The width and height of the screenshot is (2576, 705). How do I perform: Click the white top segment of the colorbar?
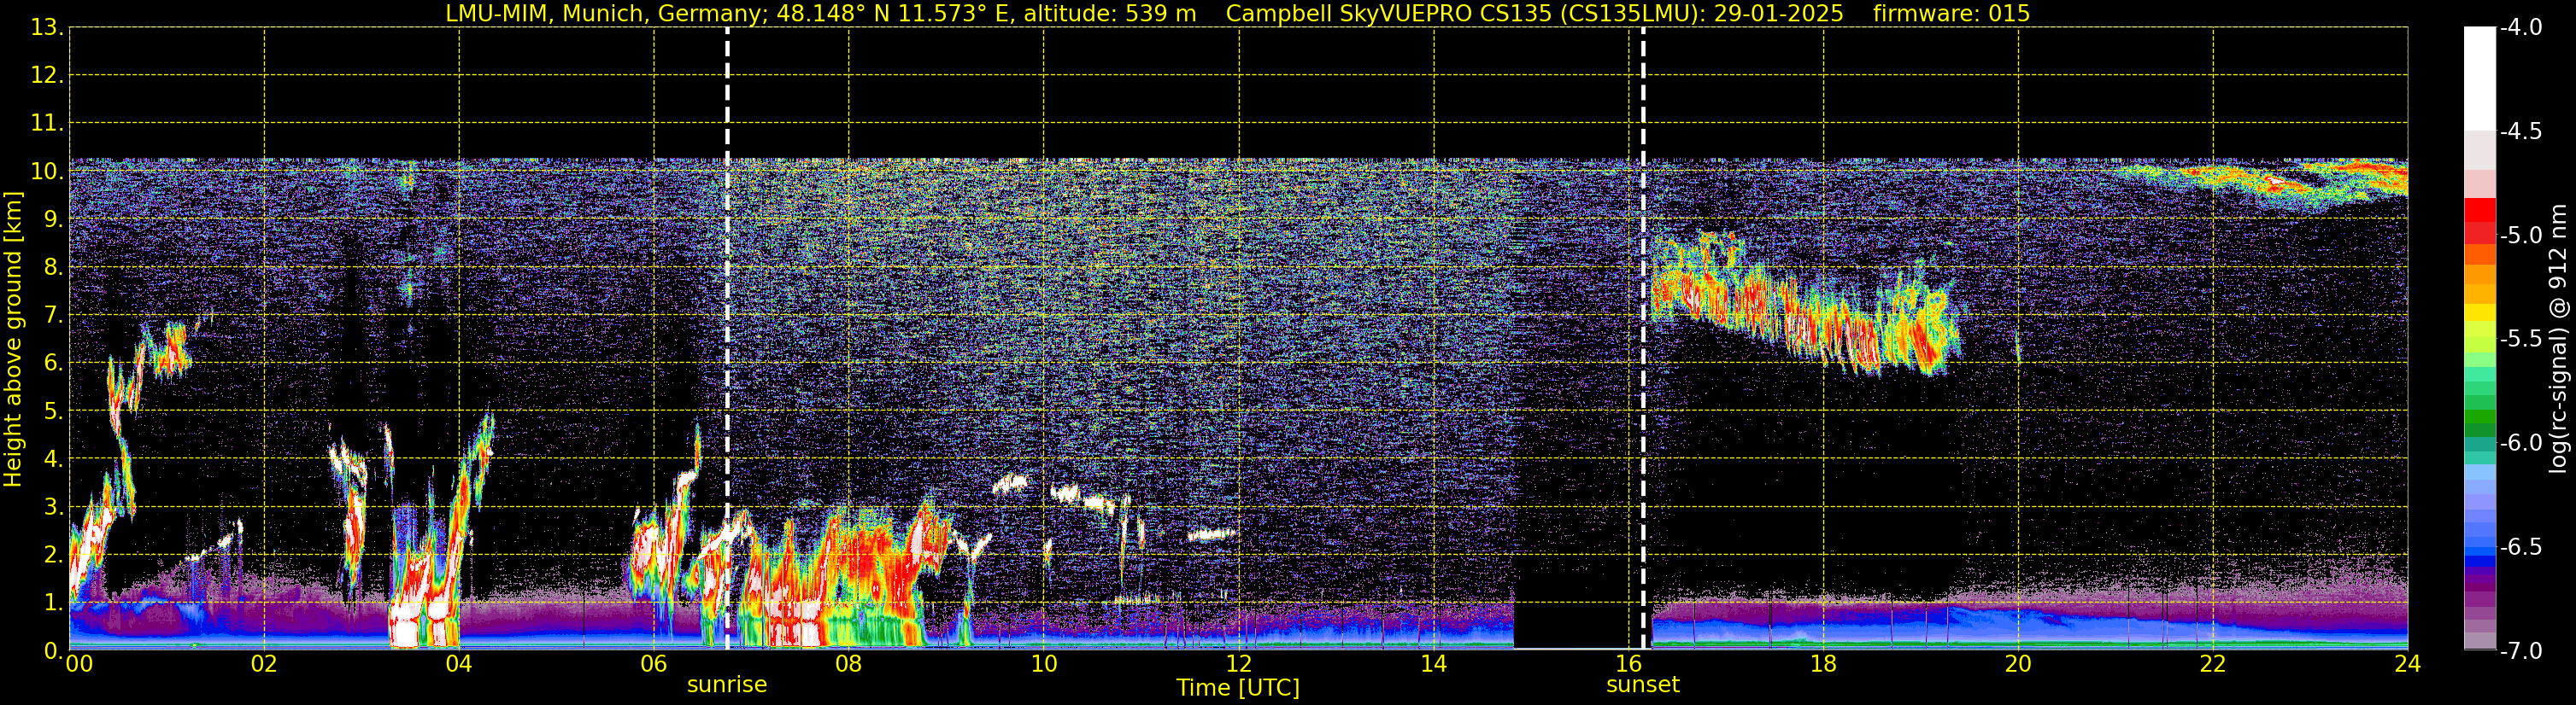[2479, 79]
